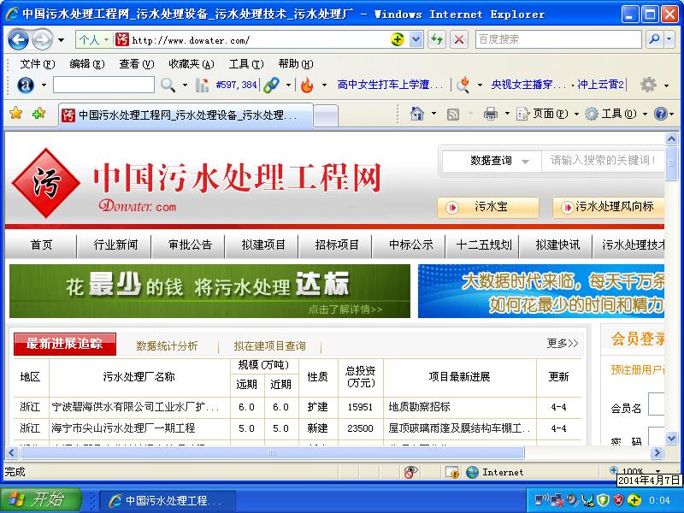The height and width of the screenshot is (513, 684).
Task: Click the 会员名 login input field
Action: [x=656, y=404]
